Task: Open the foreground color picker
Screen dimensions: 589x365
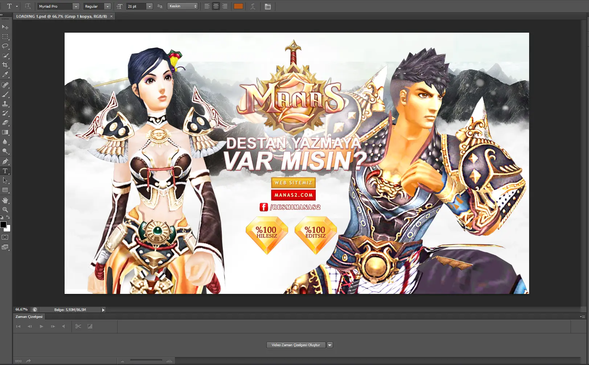Action: (x=3, y=225)
